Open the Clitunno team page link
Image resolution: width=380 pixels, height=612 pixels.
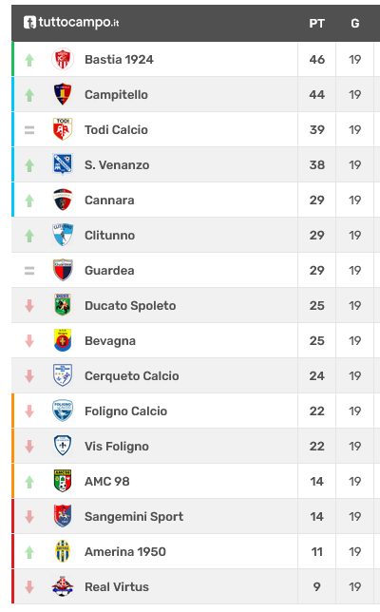pos(109,236)
